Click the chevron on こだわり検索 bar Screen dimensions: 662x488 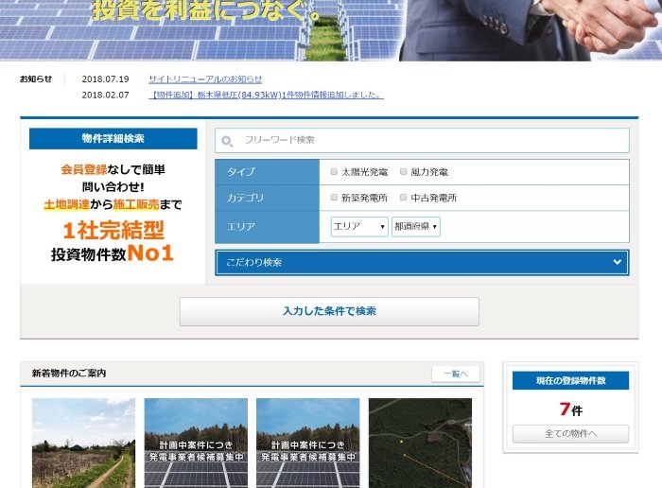[617, 262]
